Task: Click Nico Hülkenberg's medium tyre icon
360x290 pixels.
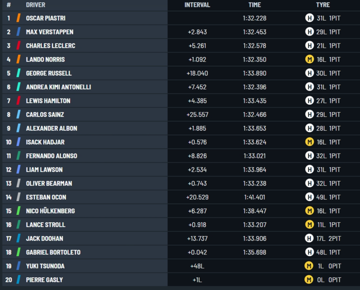Action: [x=309, y=211]
